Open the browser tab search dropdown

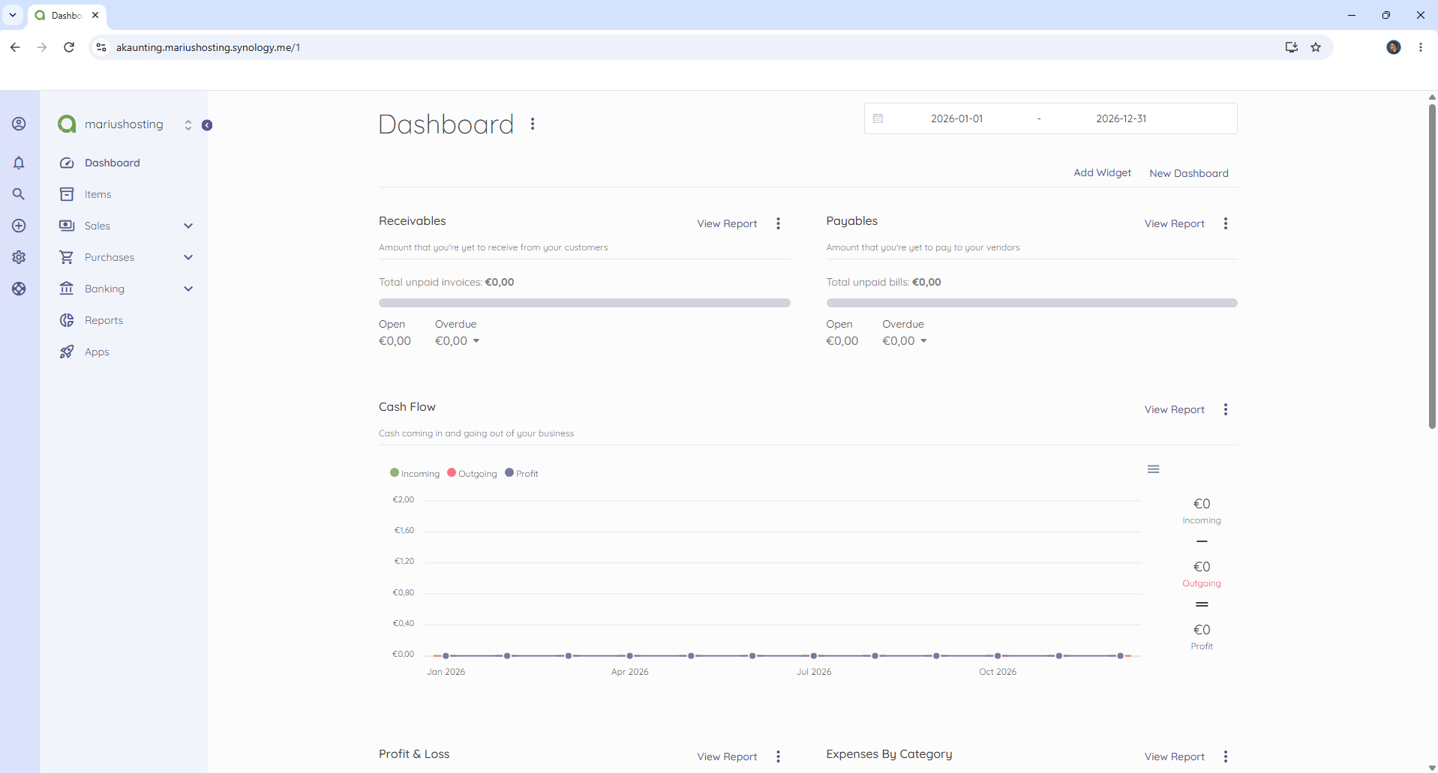(x=13, y=15)
